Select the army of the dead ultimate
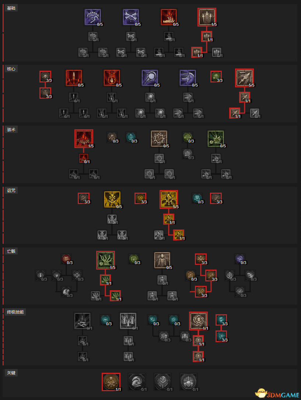Image resolution: width=301 pixels, height=400 pixels. pos(128,321)
